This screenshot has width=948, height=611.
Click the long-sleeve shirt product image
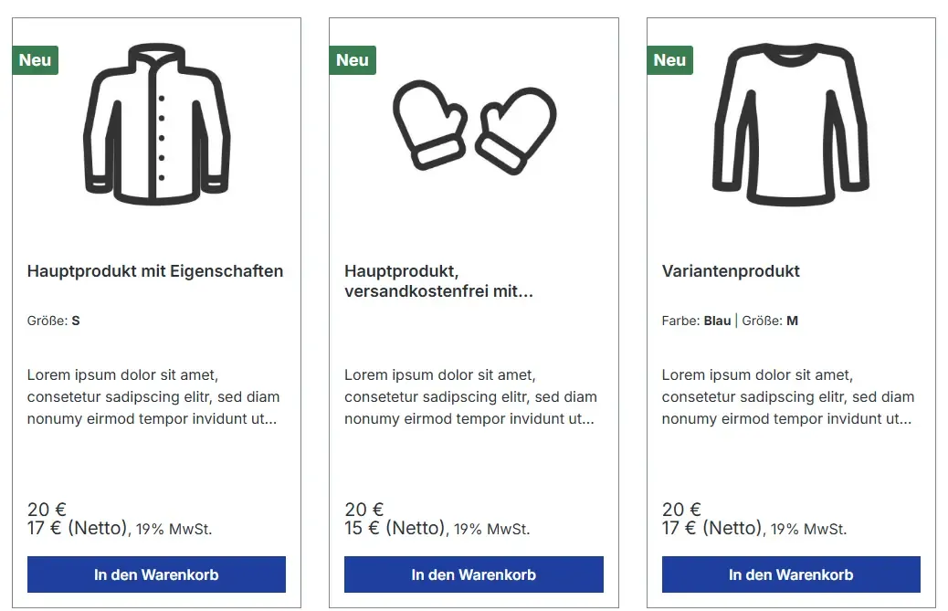[791, 123]
